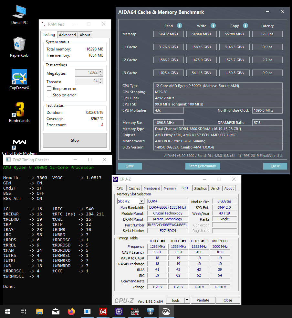Screen dimensions: 292x318
Task: Click the Part Number field in CPU-Z
Action: [x=168, y=225]
